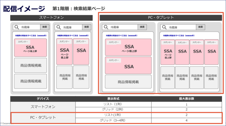Image resolution: width=226 pixels, height=126 pixels.
Task: Click the スポンサー label on the smartphone list ad
Action: (23, 42)
